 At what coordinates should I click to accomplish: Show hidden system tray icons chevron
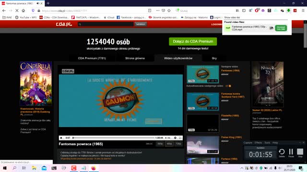coord(242,168)
